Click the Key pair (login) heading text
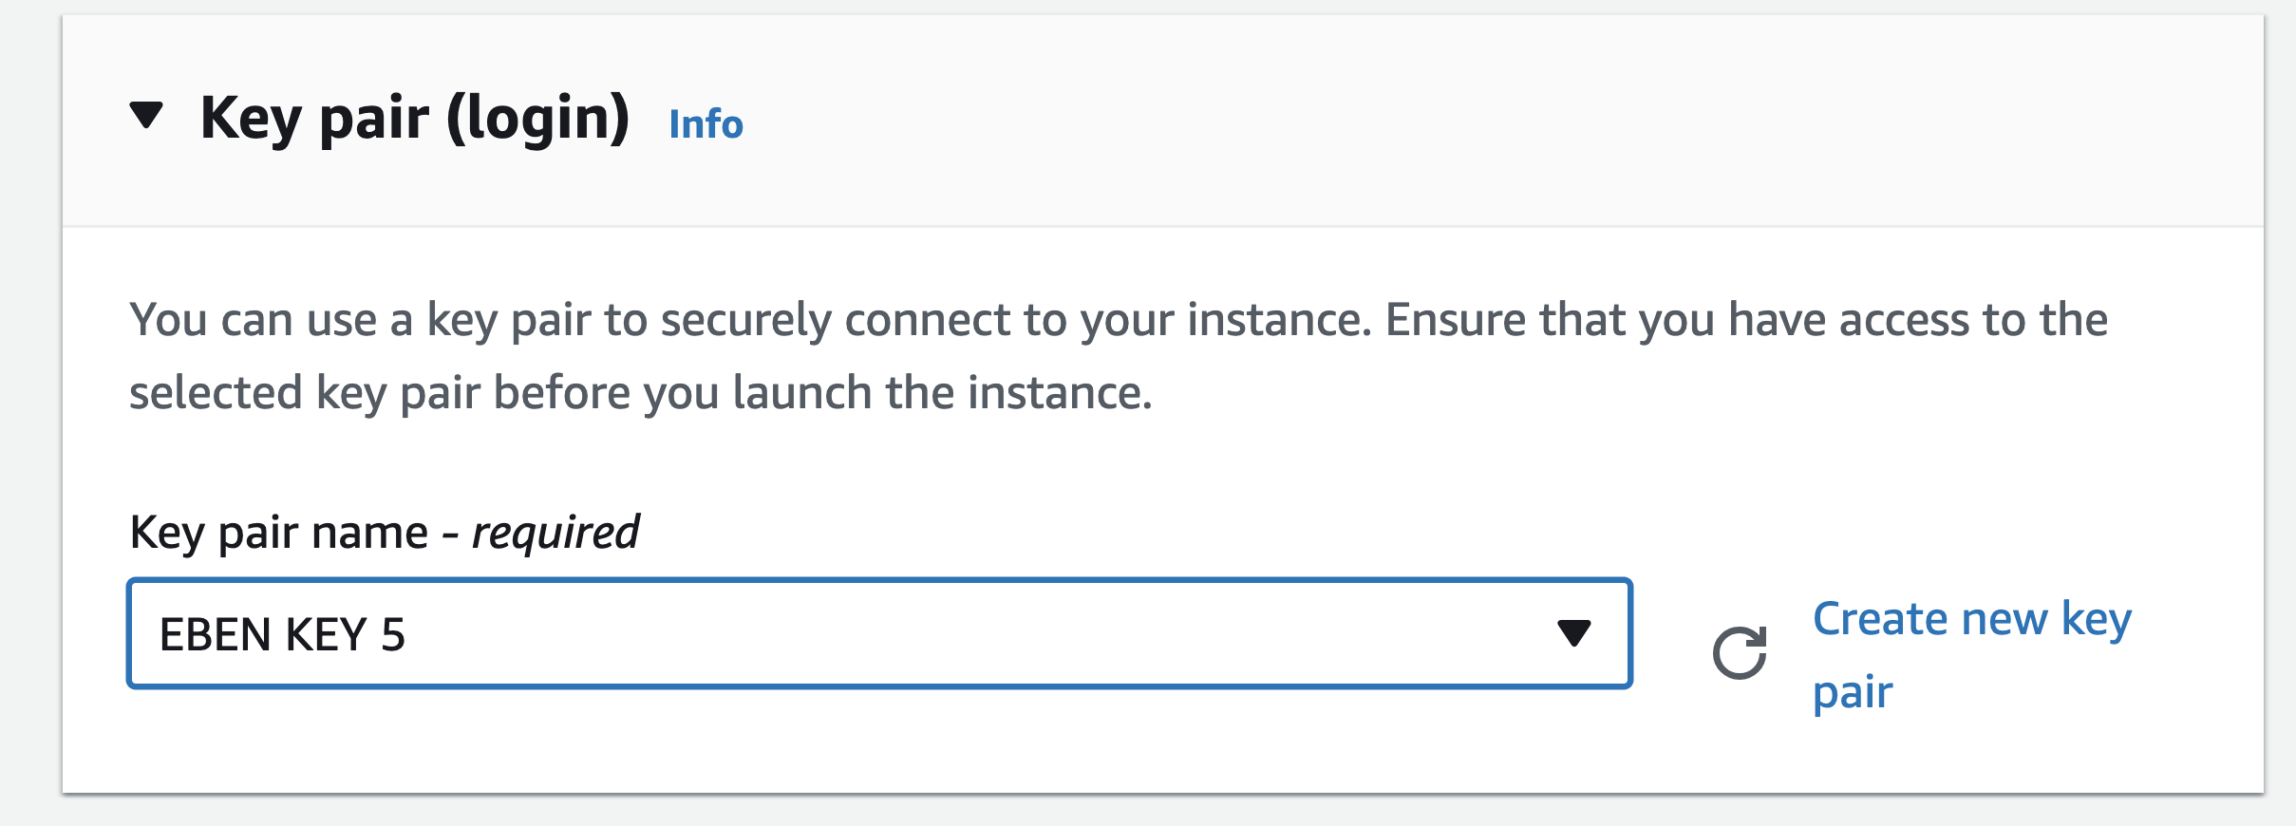The height and width of the screenshot is (826, 2296). pyautogui.click(x=415, y=119)
